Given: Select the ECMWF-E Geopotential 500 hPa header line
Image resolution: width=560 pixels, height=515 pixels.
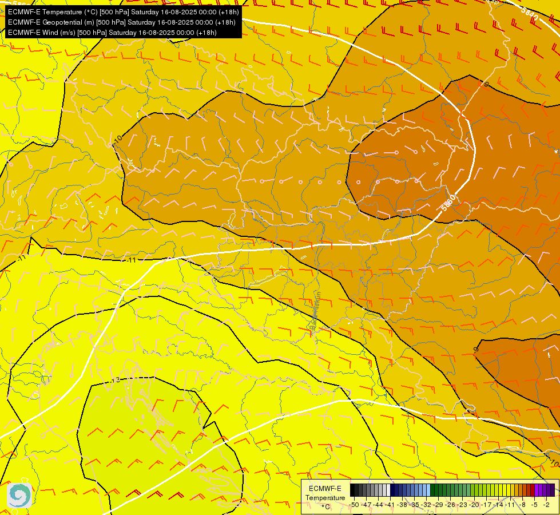Looking at the screenshot, I should coord(121,22).
